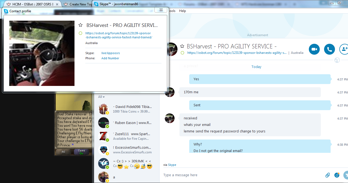The height and width of the screenshot is (183, 348).
Task: Open the Help menu in Skype
Action: [x=182, y=11]
